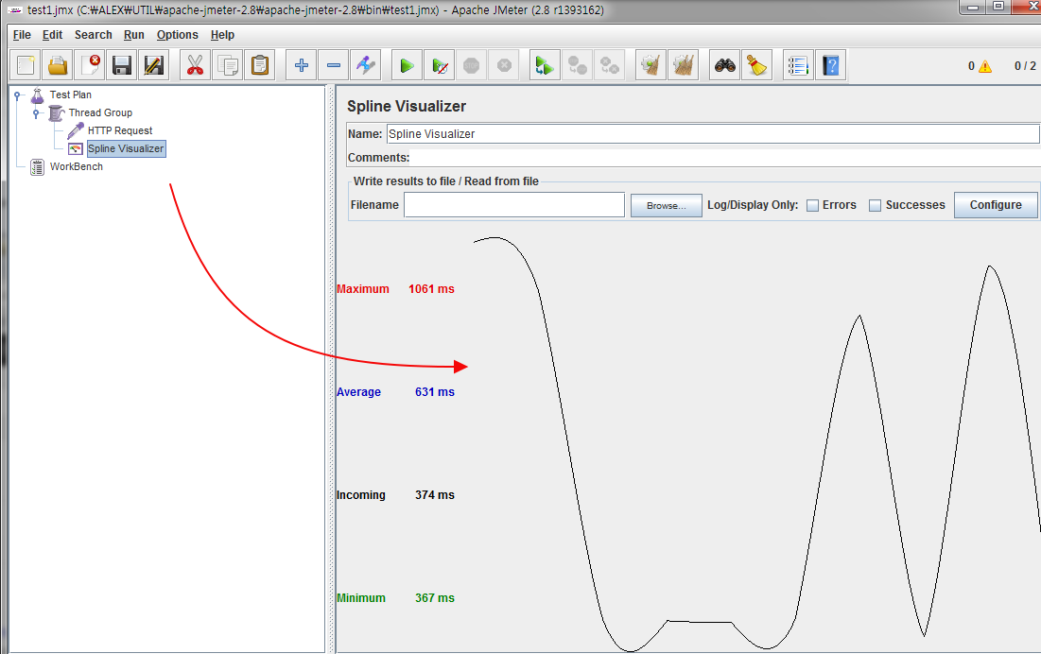
Task: Click the Close test plan icon
Action: [90, 65]
